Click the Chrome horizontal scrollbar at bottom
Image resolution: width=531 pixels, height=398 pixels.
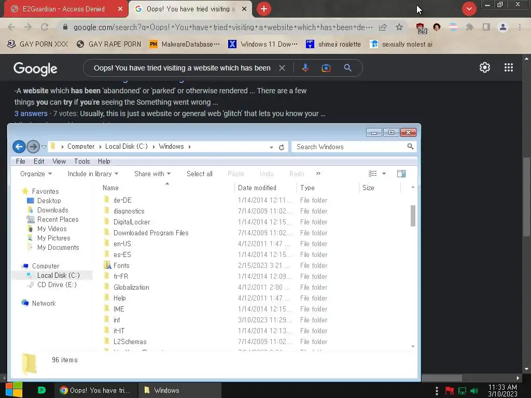pos(441,378)
